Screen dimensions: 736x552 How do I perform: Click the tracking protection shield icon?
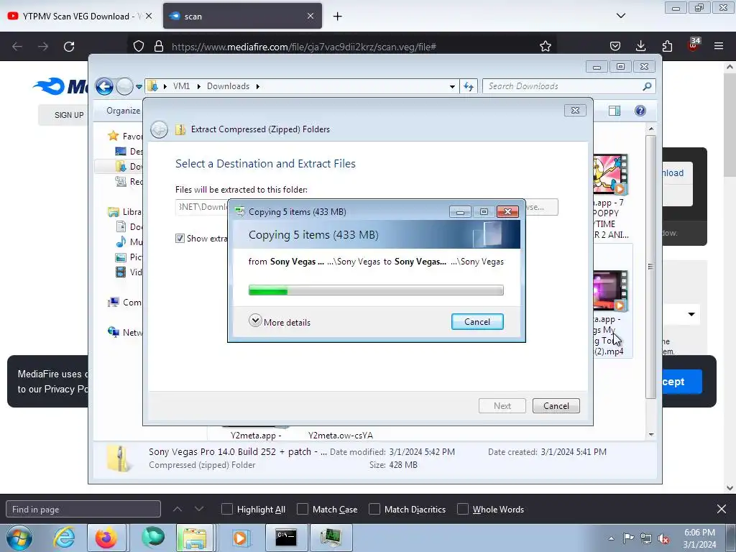(x=139, y=47)
